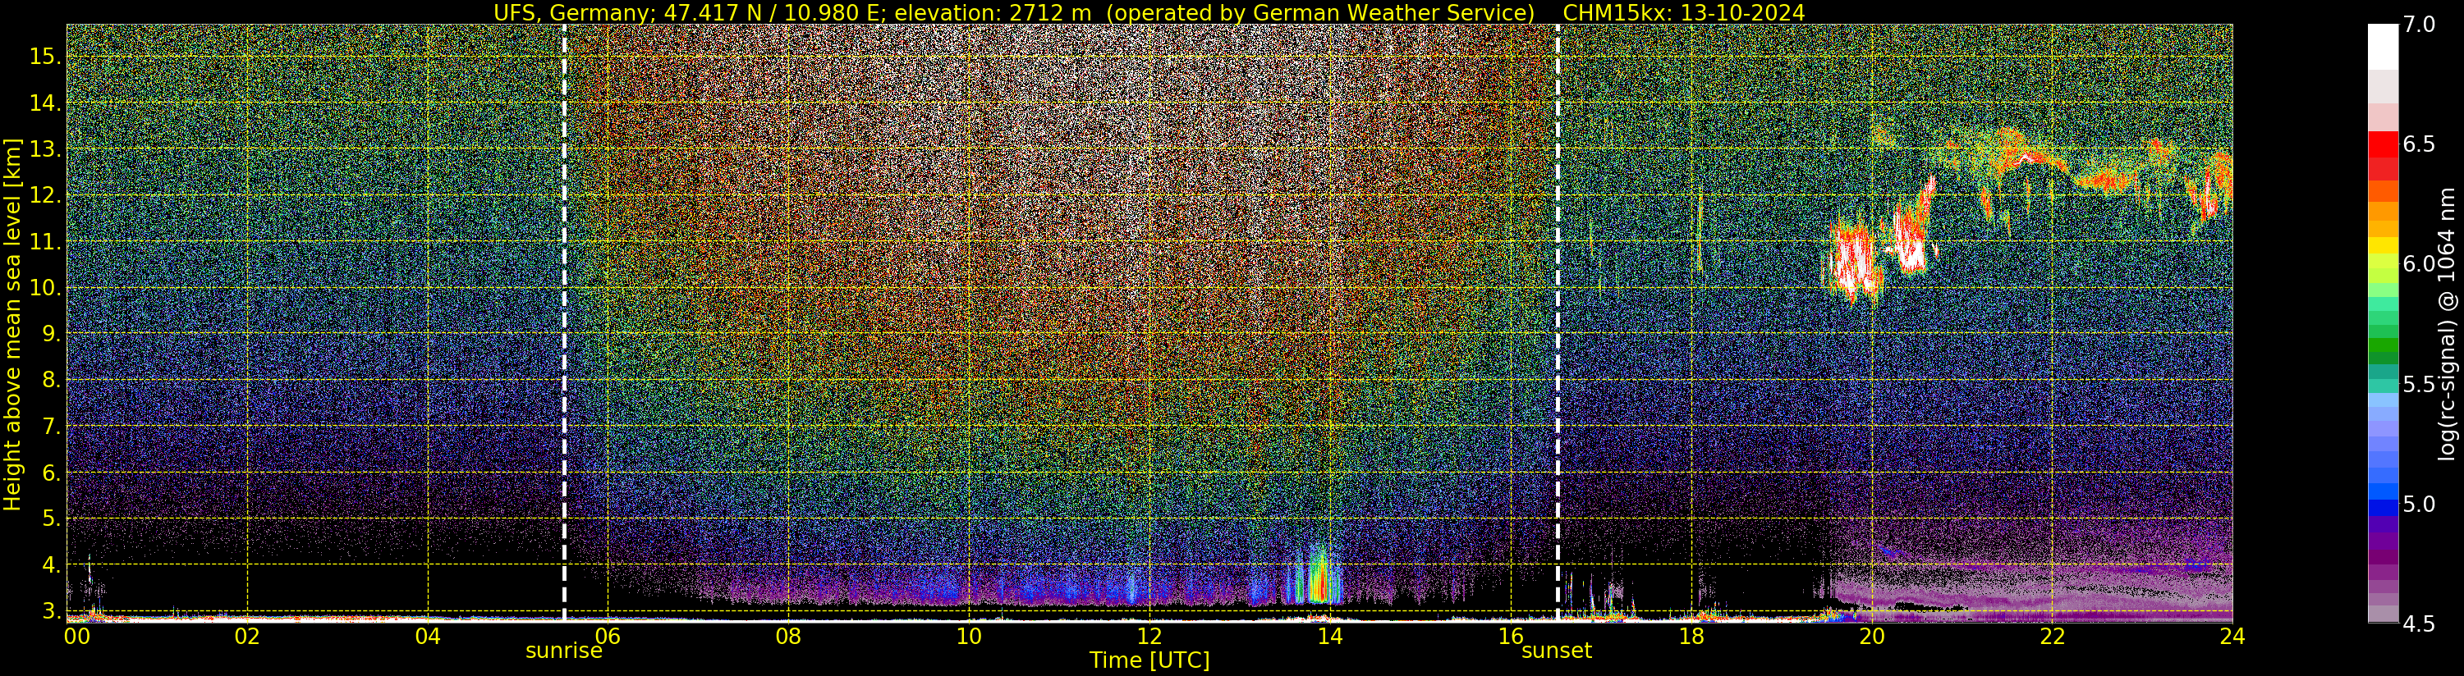Click the height axis tick '15.'
Screen dimensions: 2464x676
[45, 57]
